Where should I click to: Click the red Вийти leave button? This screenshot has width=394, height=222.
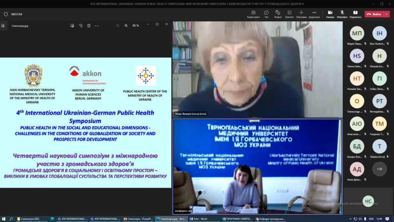tap(374, 14)
